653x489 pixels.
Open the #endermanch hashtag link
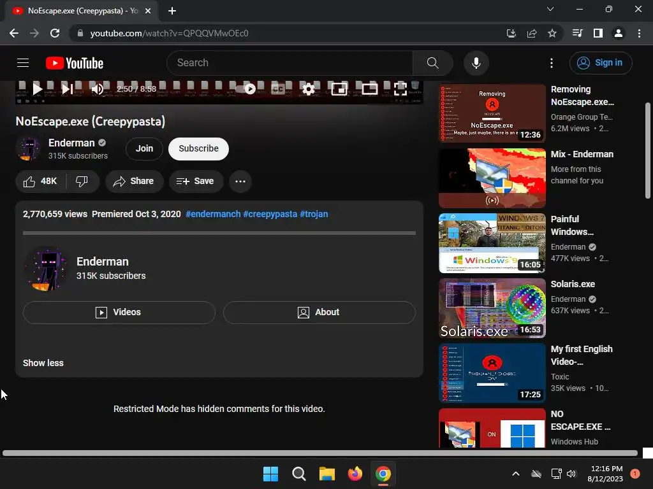point(213,214)
